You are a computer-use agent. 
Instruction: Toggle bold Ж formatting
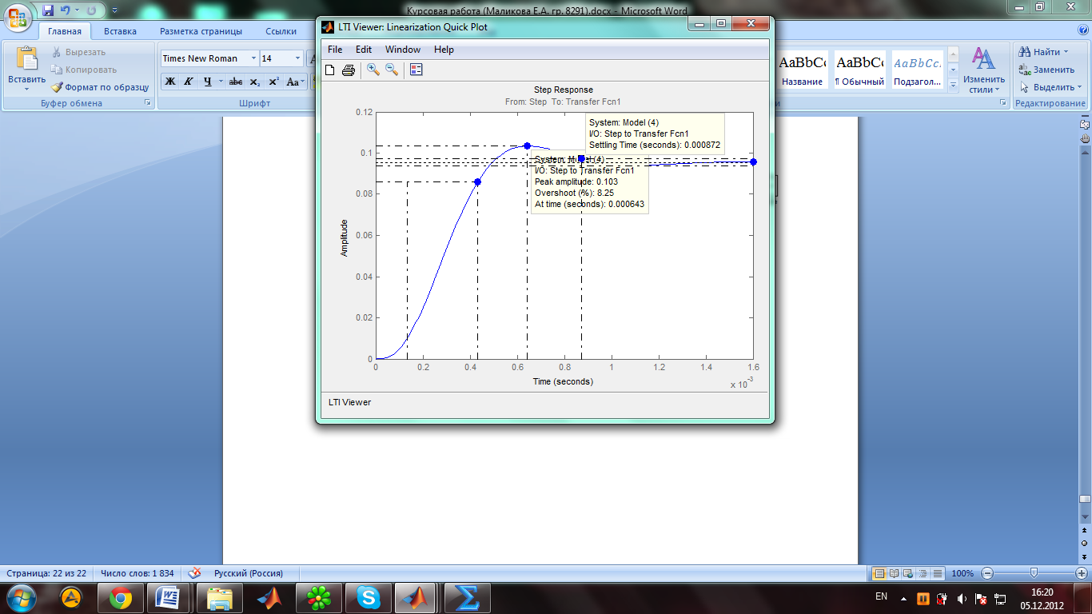tap(170, 82)
